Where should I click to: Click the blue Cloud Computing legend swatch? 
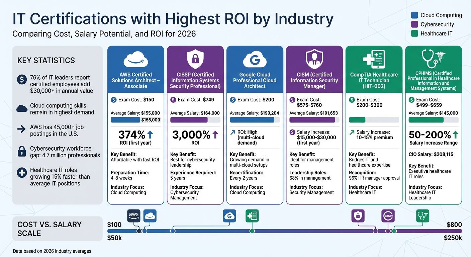point(414,15)
